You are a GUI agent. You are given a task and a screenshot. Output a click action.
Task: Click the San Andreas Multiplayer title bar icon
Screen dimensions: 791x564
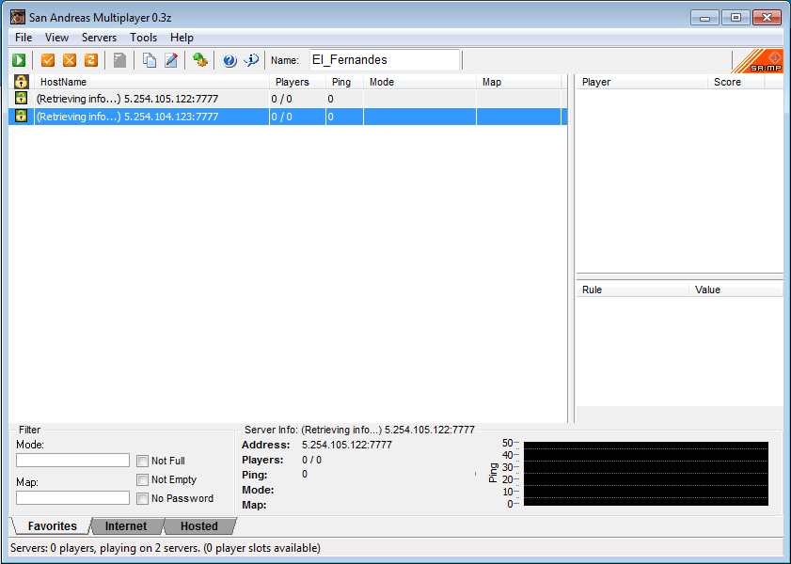click(x=18, y=17)
